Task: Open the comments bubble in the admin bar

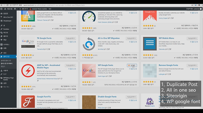Action: pos(16,9)
